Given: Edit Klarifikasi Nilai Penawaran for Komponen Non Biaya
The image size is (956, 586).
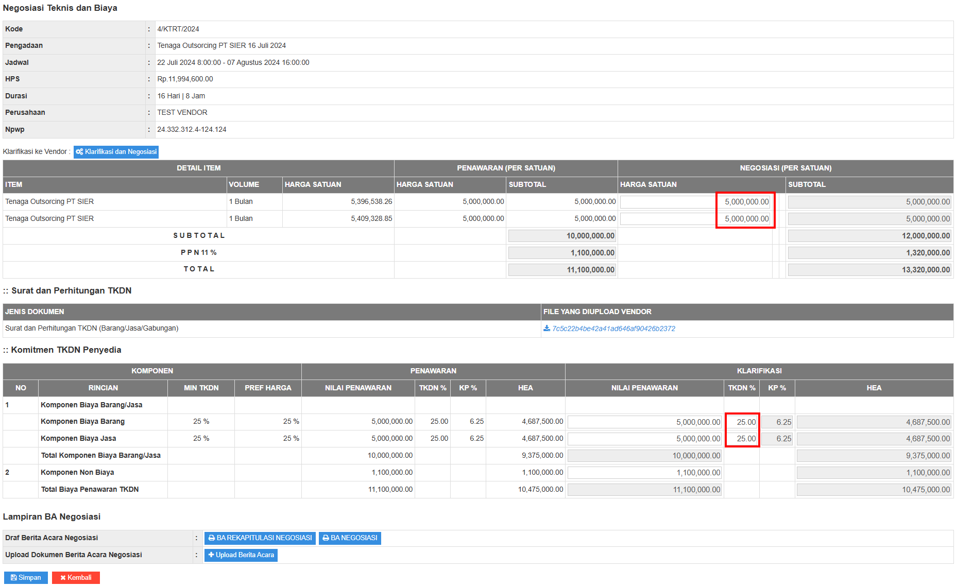Looking at the screenshot, I should tap(644, 473).
